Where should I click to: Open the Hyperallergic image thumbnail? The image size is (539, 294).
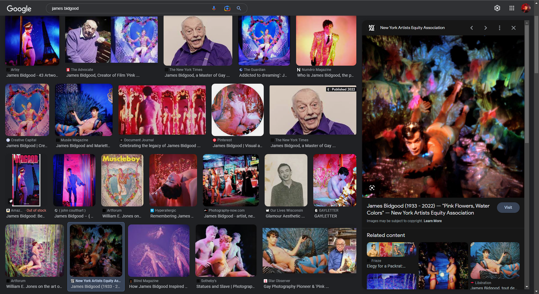[x=173, y=180]
